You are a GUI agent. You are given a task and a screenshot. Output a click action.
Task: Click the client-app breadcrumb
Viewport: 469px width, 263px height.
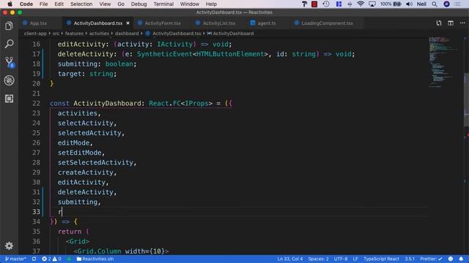35,34
